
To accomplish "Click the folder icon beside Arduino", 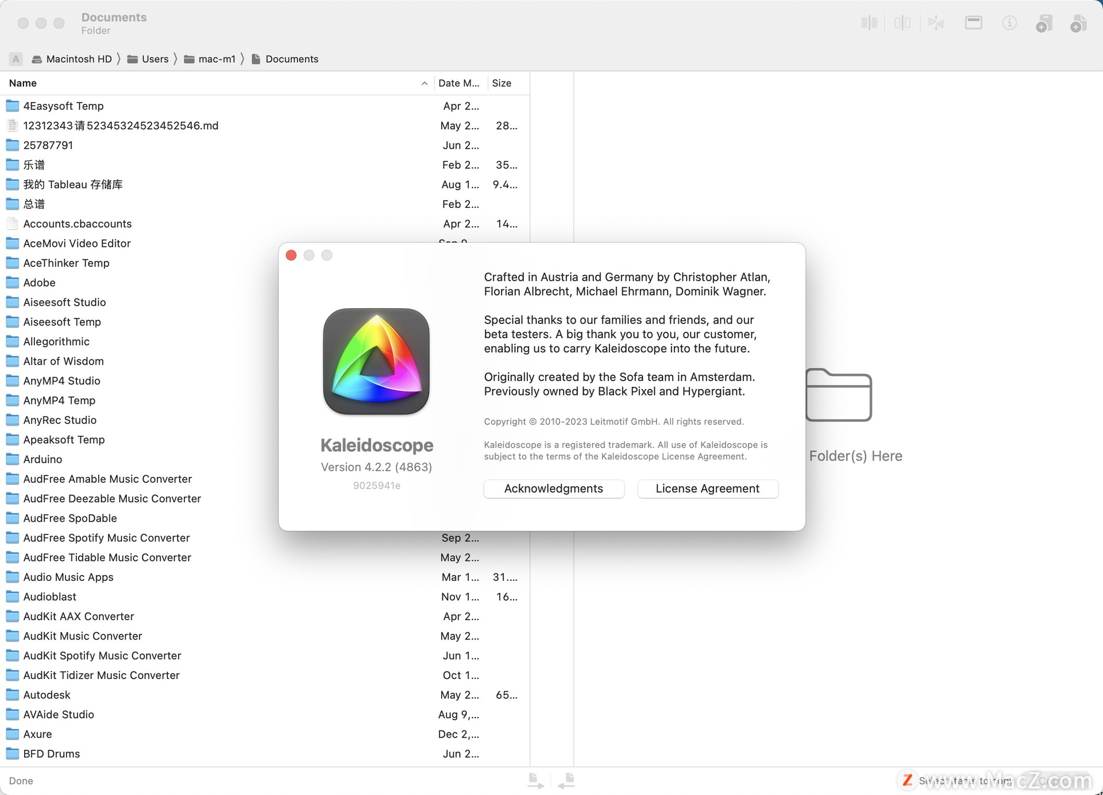I will click(x=13, y=459).
